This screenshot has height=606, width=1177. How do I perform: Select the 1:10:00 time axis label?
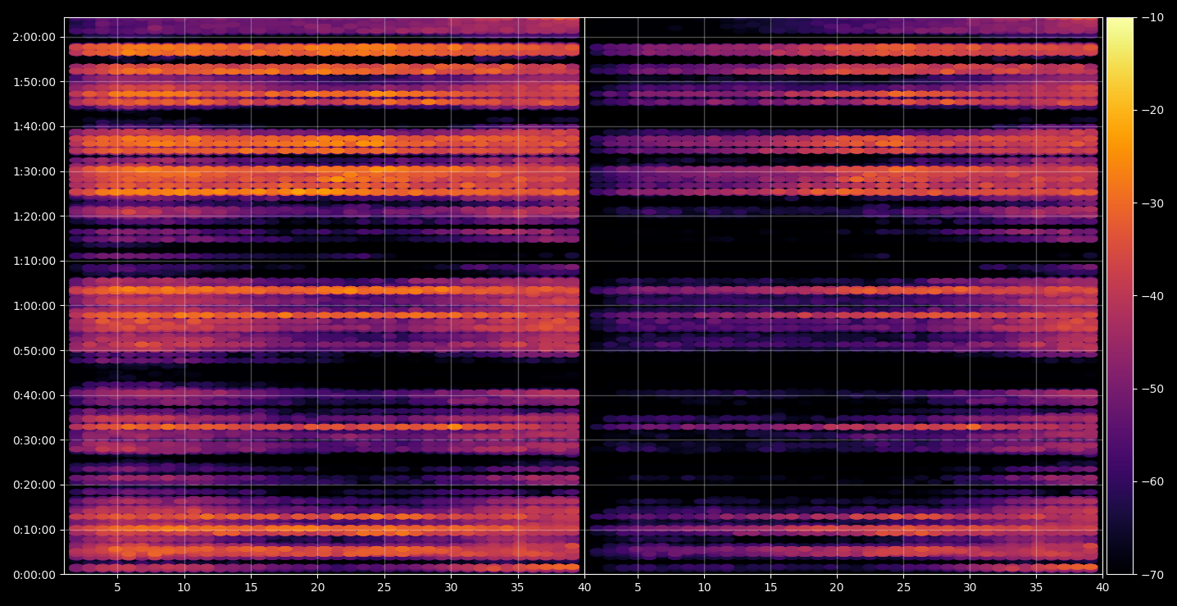[x=34, y=261]
